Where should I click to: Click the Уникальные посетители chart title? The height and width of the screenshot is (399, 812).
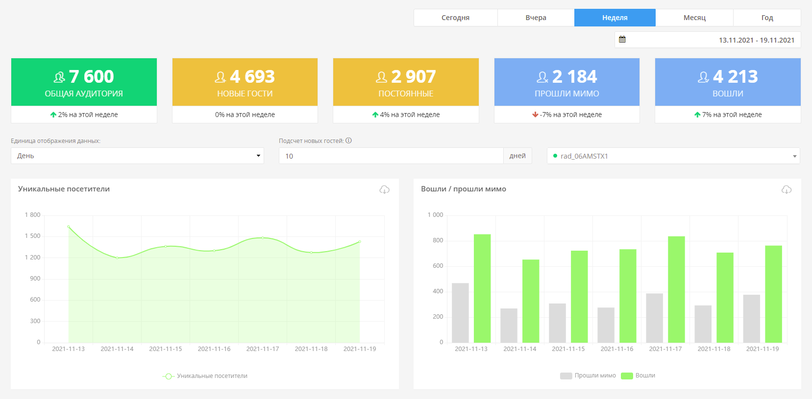64,189
